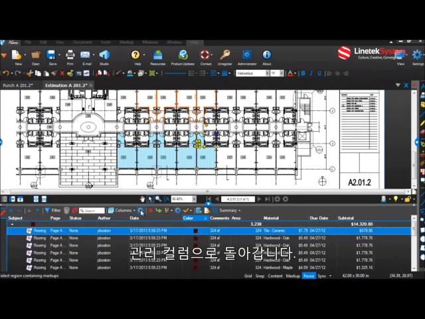425x319 pixels.
Task: Choose the Zoom magnifier tool
Action: pyautogui.click(x=158, y=199)
